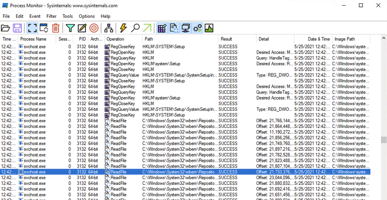Select row with Offset: 21,782,528
387x200 pixels.
185,155
